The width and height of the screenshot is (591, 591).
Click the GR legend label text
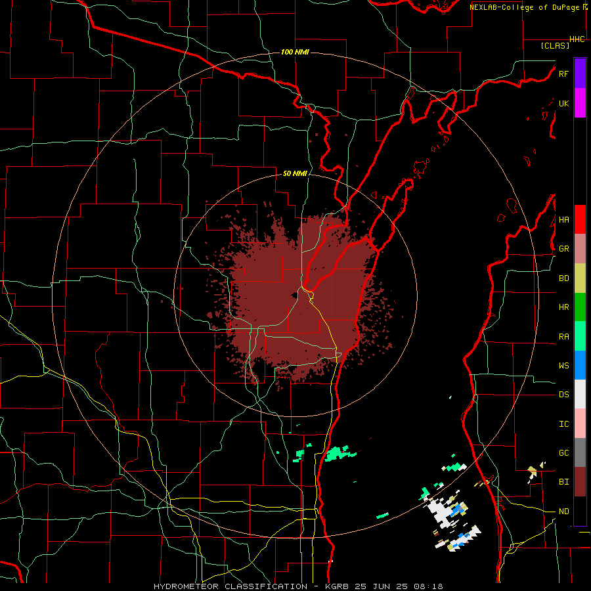[x=563, y=249]
